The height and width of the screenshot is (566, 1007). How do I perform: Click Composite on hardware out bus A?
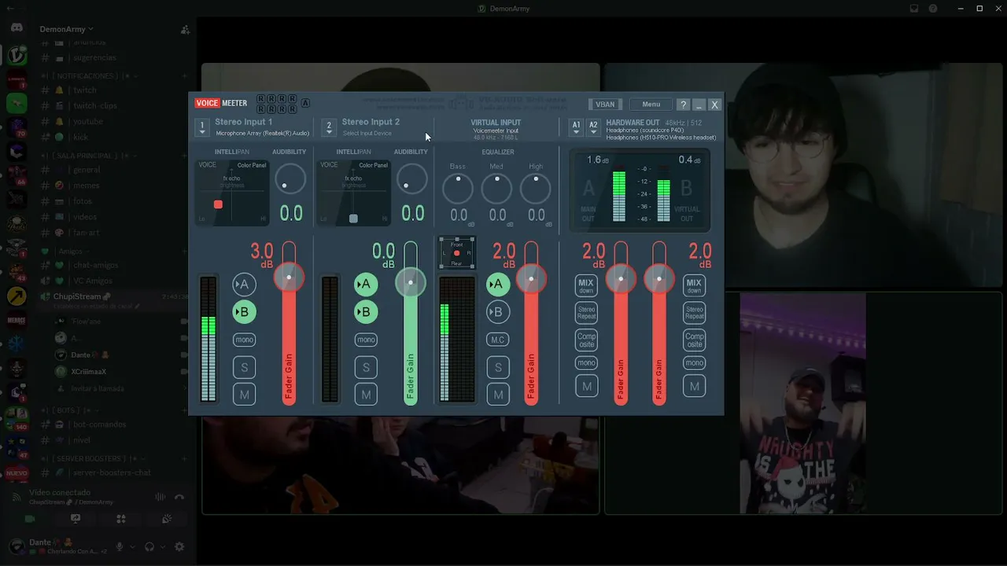pyautogui.click(x=586, y=340)
